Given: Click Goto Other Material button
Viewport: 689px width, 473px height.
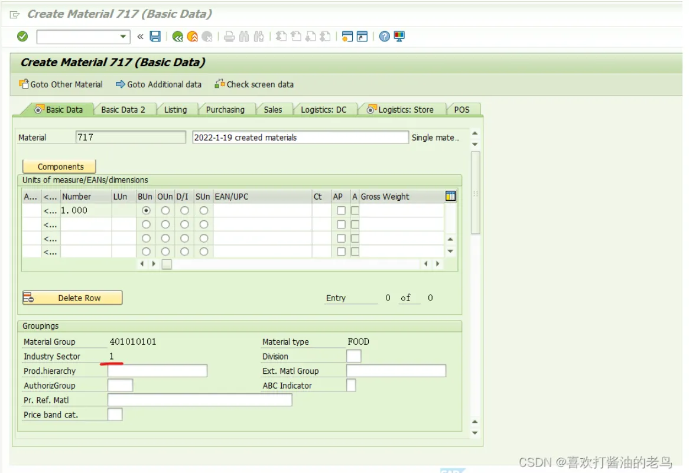Looking at the screenshot, I should click(x=61, y=84).
